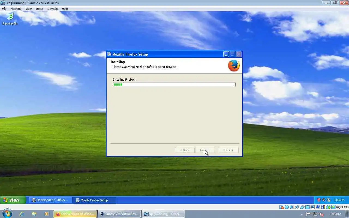Launch Internet Explorer from the host taskbar

[21, 214]
